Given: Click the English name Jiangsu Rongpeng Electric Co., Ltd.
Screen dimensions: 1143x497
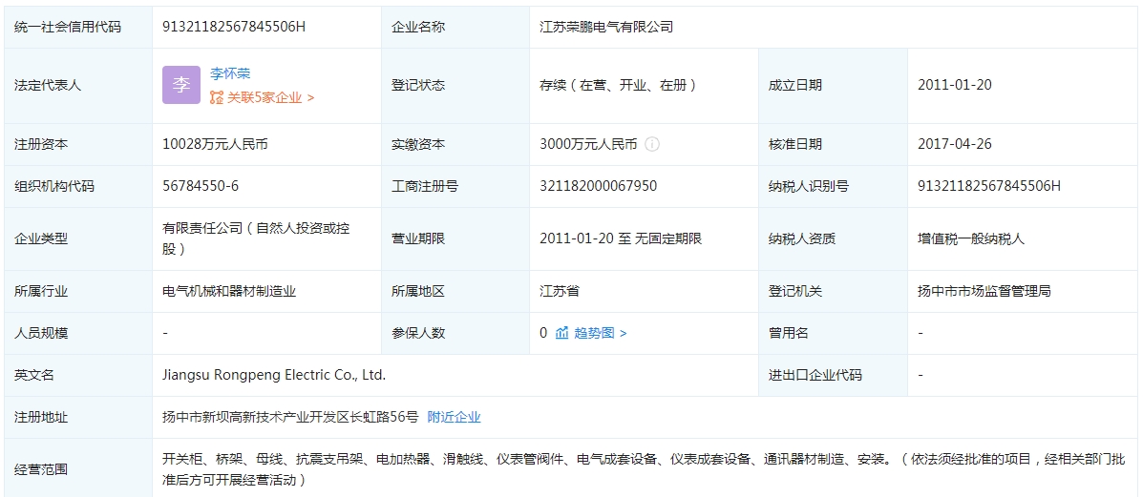Looking at the screenshot, I should (x=274, y=375).
